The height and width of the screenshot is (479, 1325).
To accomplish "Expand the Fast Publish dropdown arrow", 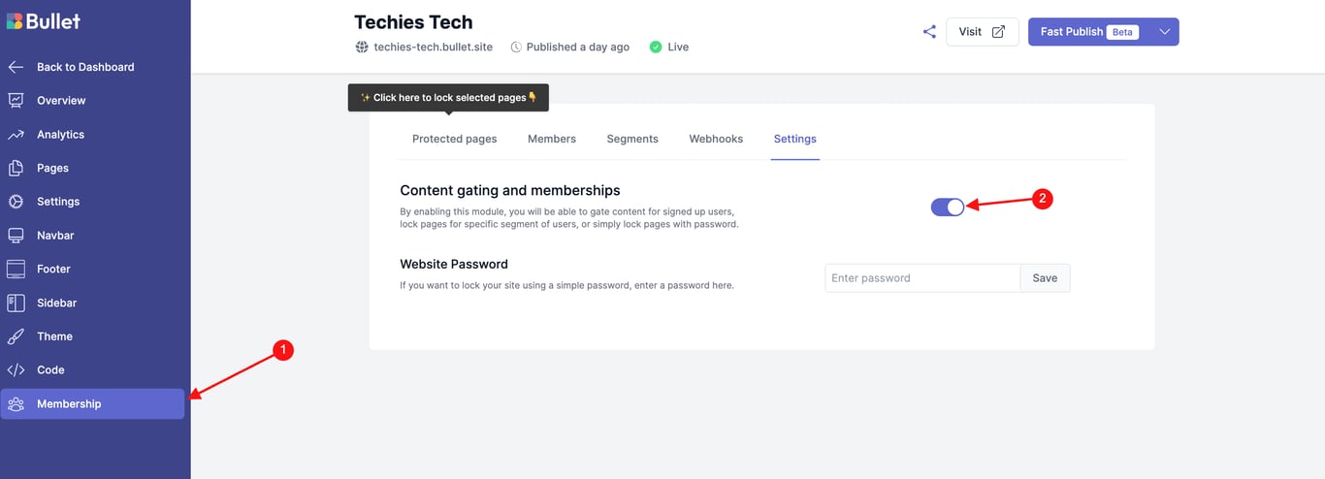I will coord(1165,32).
